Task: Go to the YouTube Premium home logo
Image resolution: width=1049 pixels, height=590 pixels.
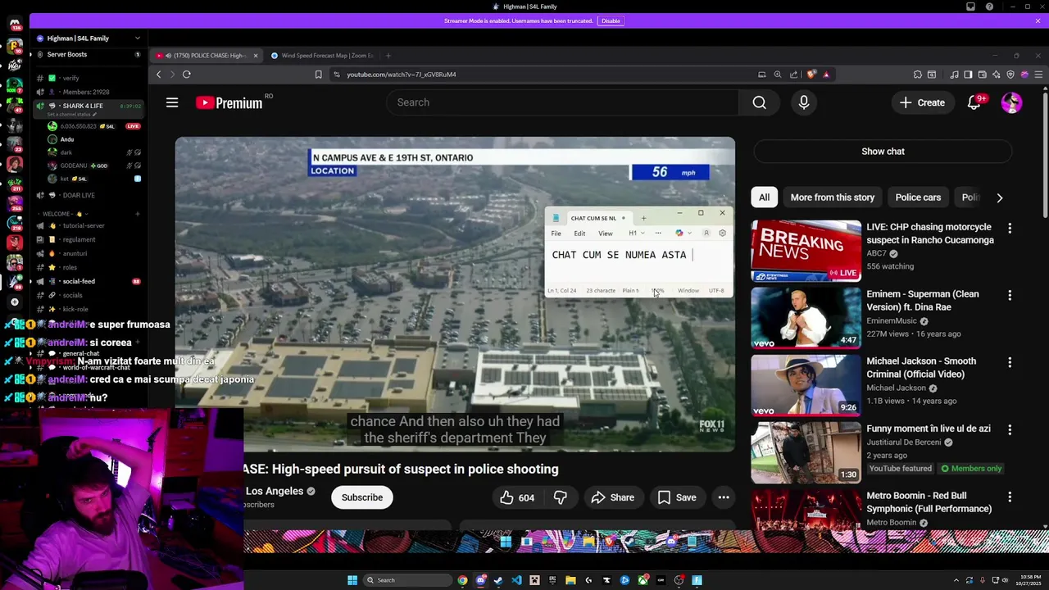Action: click(x=229, y=102)
